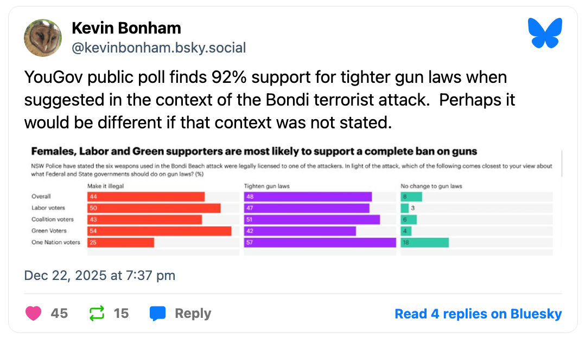Screen dimensions: 585x339
Task: Open the Dec 22, 2025 timestamp
Action: [100, 276]
